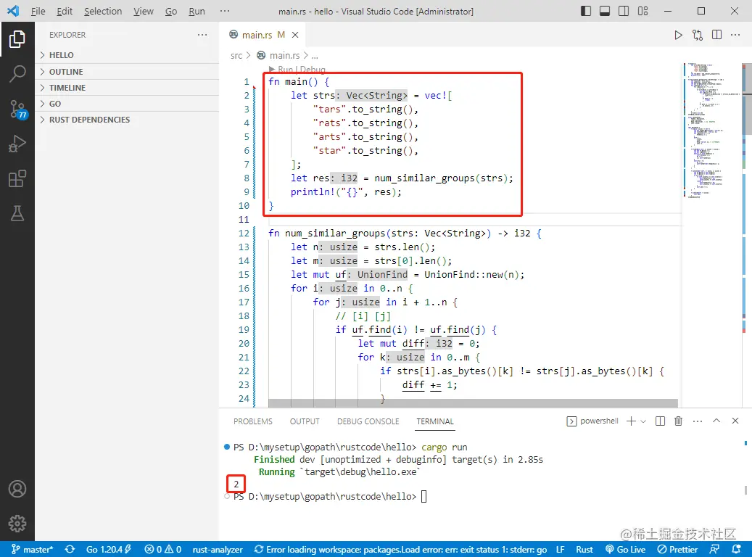Open the Extensions view
The height and width of the screenshot is (557, 752).
[17, 179]
